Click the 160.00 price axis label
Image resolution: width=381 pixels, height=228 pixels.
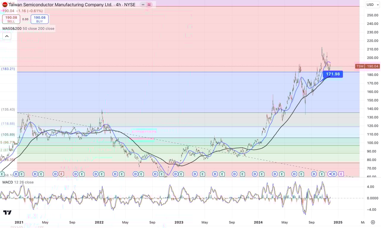point(372,92)
